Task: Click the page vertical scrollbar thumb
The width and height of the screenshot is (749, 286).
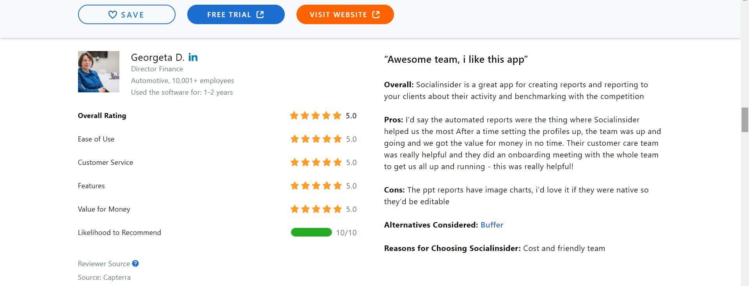Action: coord(745,120)
